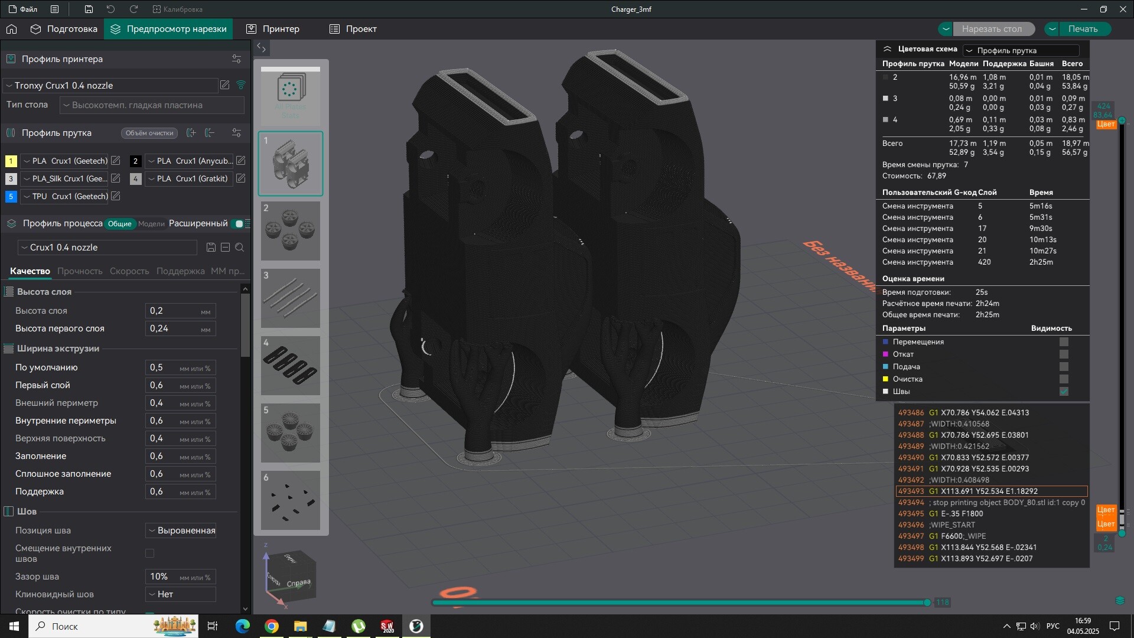Open Тип стола bed type dropdown
Viewport: 1134px width, 638px height.
point(152,105)
